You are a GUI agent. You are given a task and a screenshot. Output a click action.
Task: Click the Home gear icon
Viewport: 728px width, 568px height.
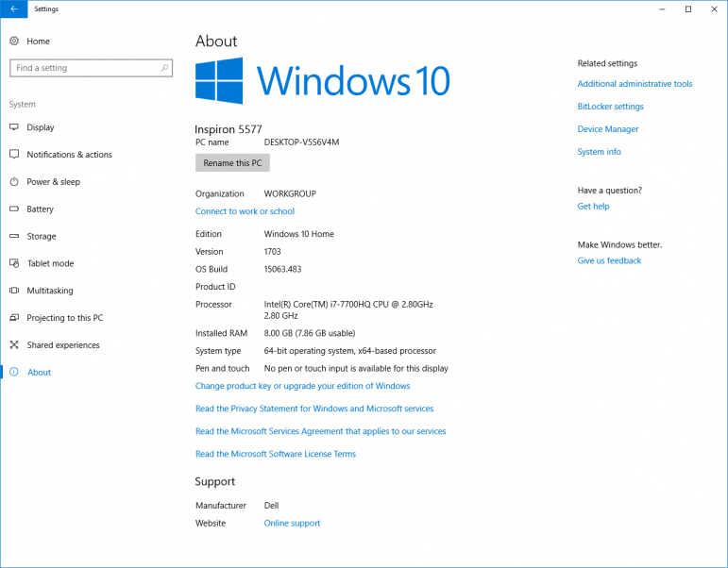[14, 41]
